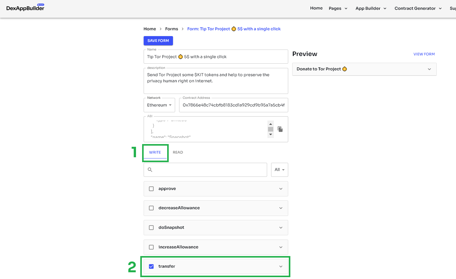Open the Contract Generator menu
Viewport: 456px width, 279px height.
point(418,8)
